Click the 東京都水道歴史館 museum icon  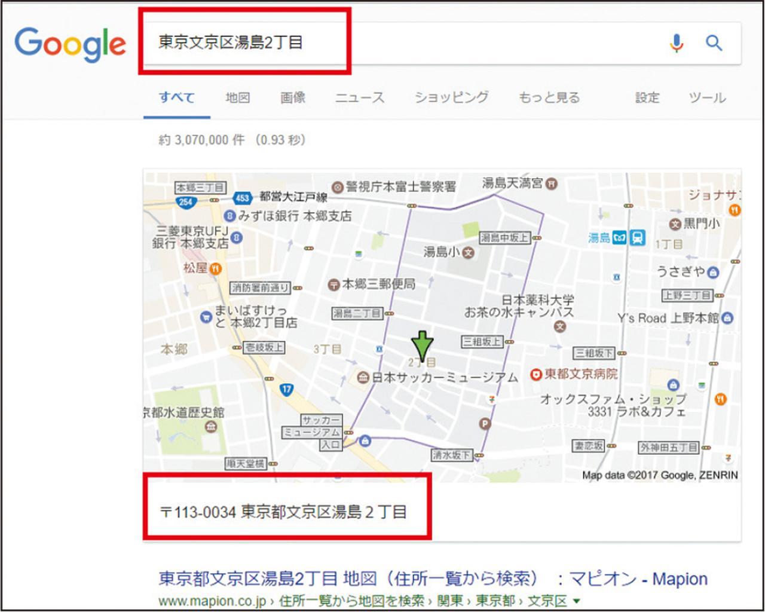[210, 427]
